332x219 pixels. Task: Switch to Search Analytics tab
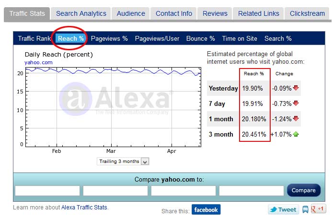pyautogui.click(x=81, y=13)
